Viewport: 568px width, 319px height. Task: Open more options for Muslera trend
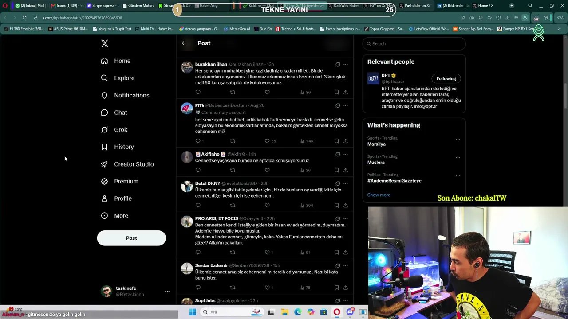tap(458, 157)
